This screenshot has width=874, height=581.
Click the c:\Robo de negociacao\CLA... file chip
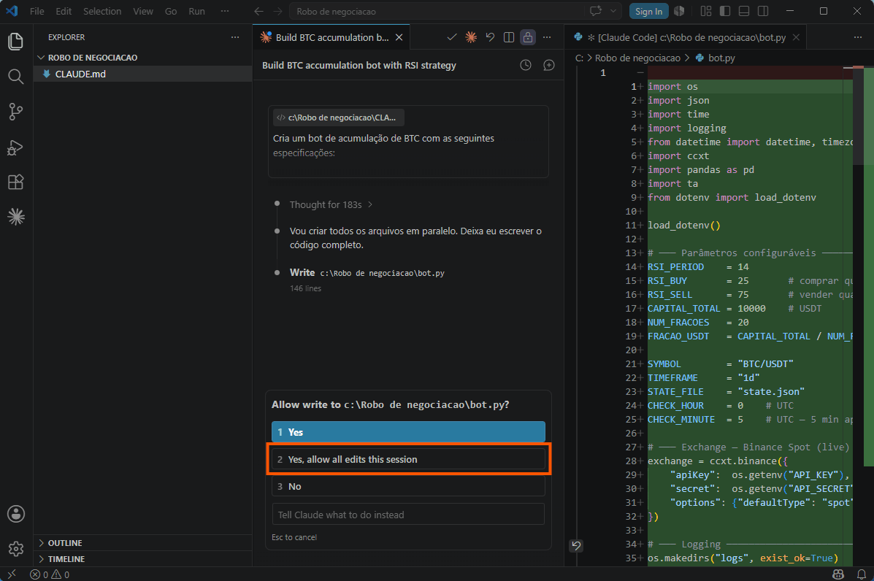[338, 118]
